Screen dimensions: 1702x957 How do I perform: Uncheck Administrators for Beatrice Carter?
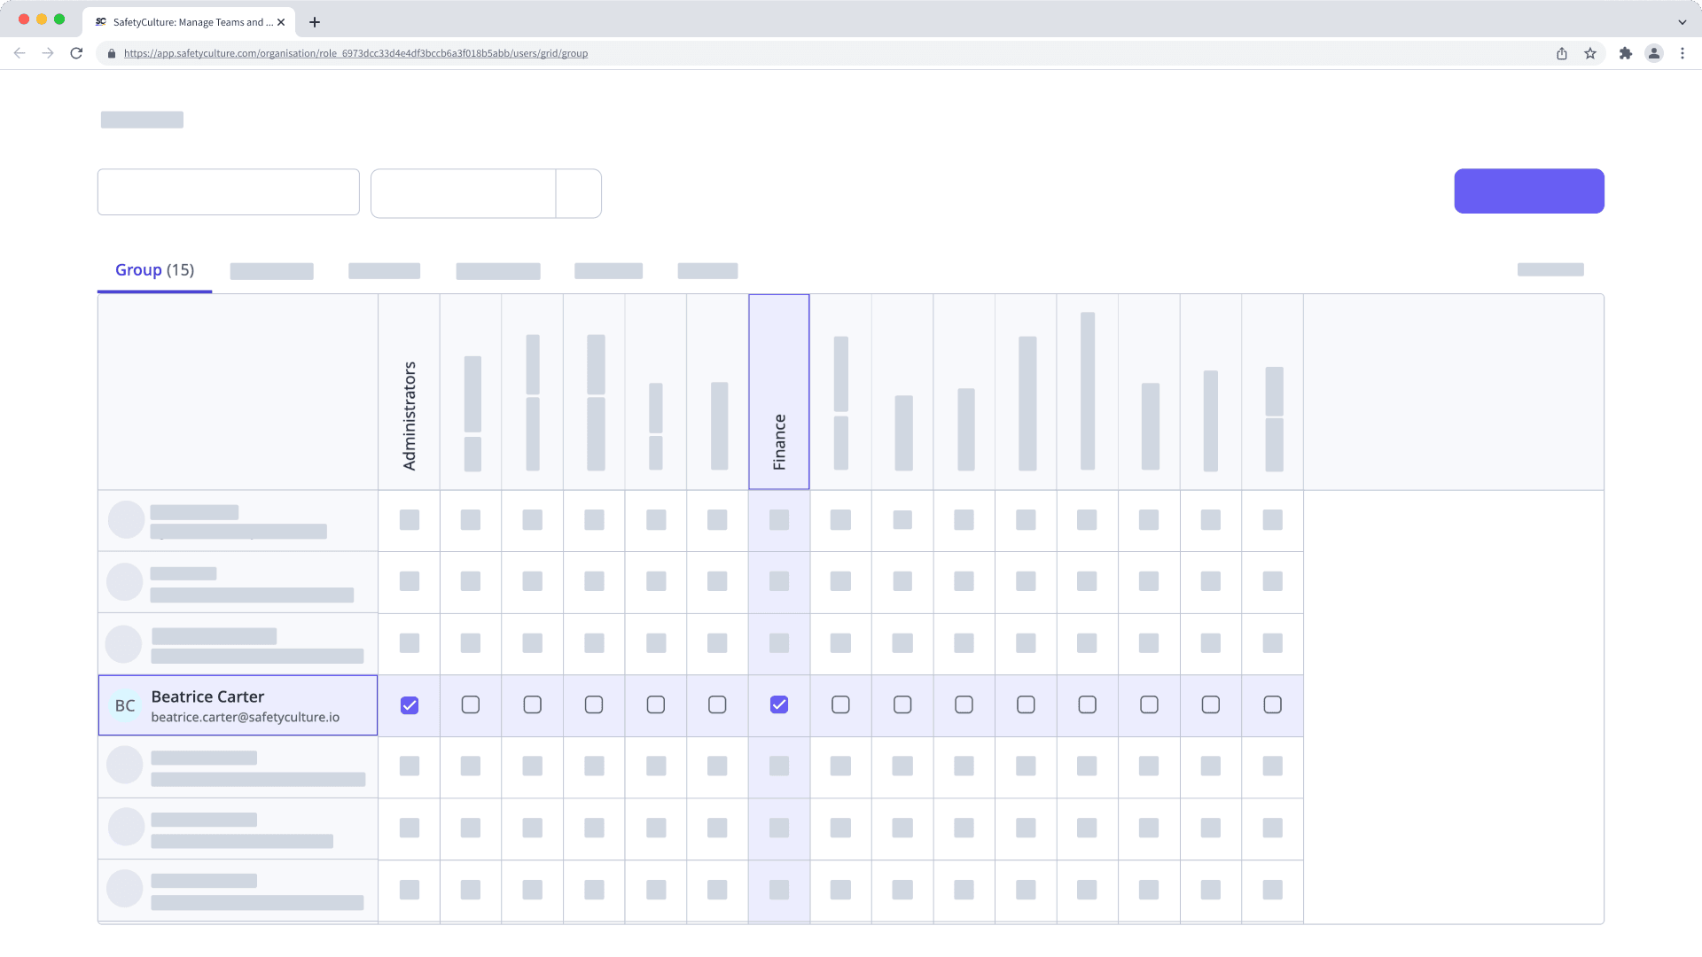409,704
